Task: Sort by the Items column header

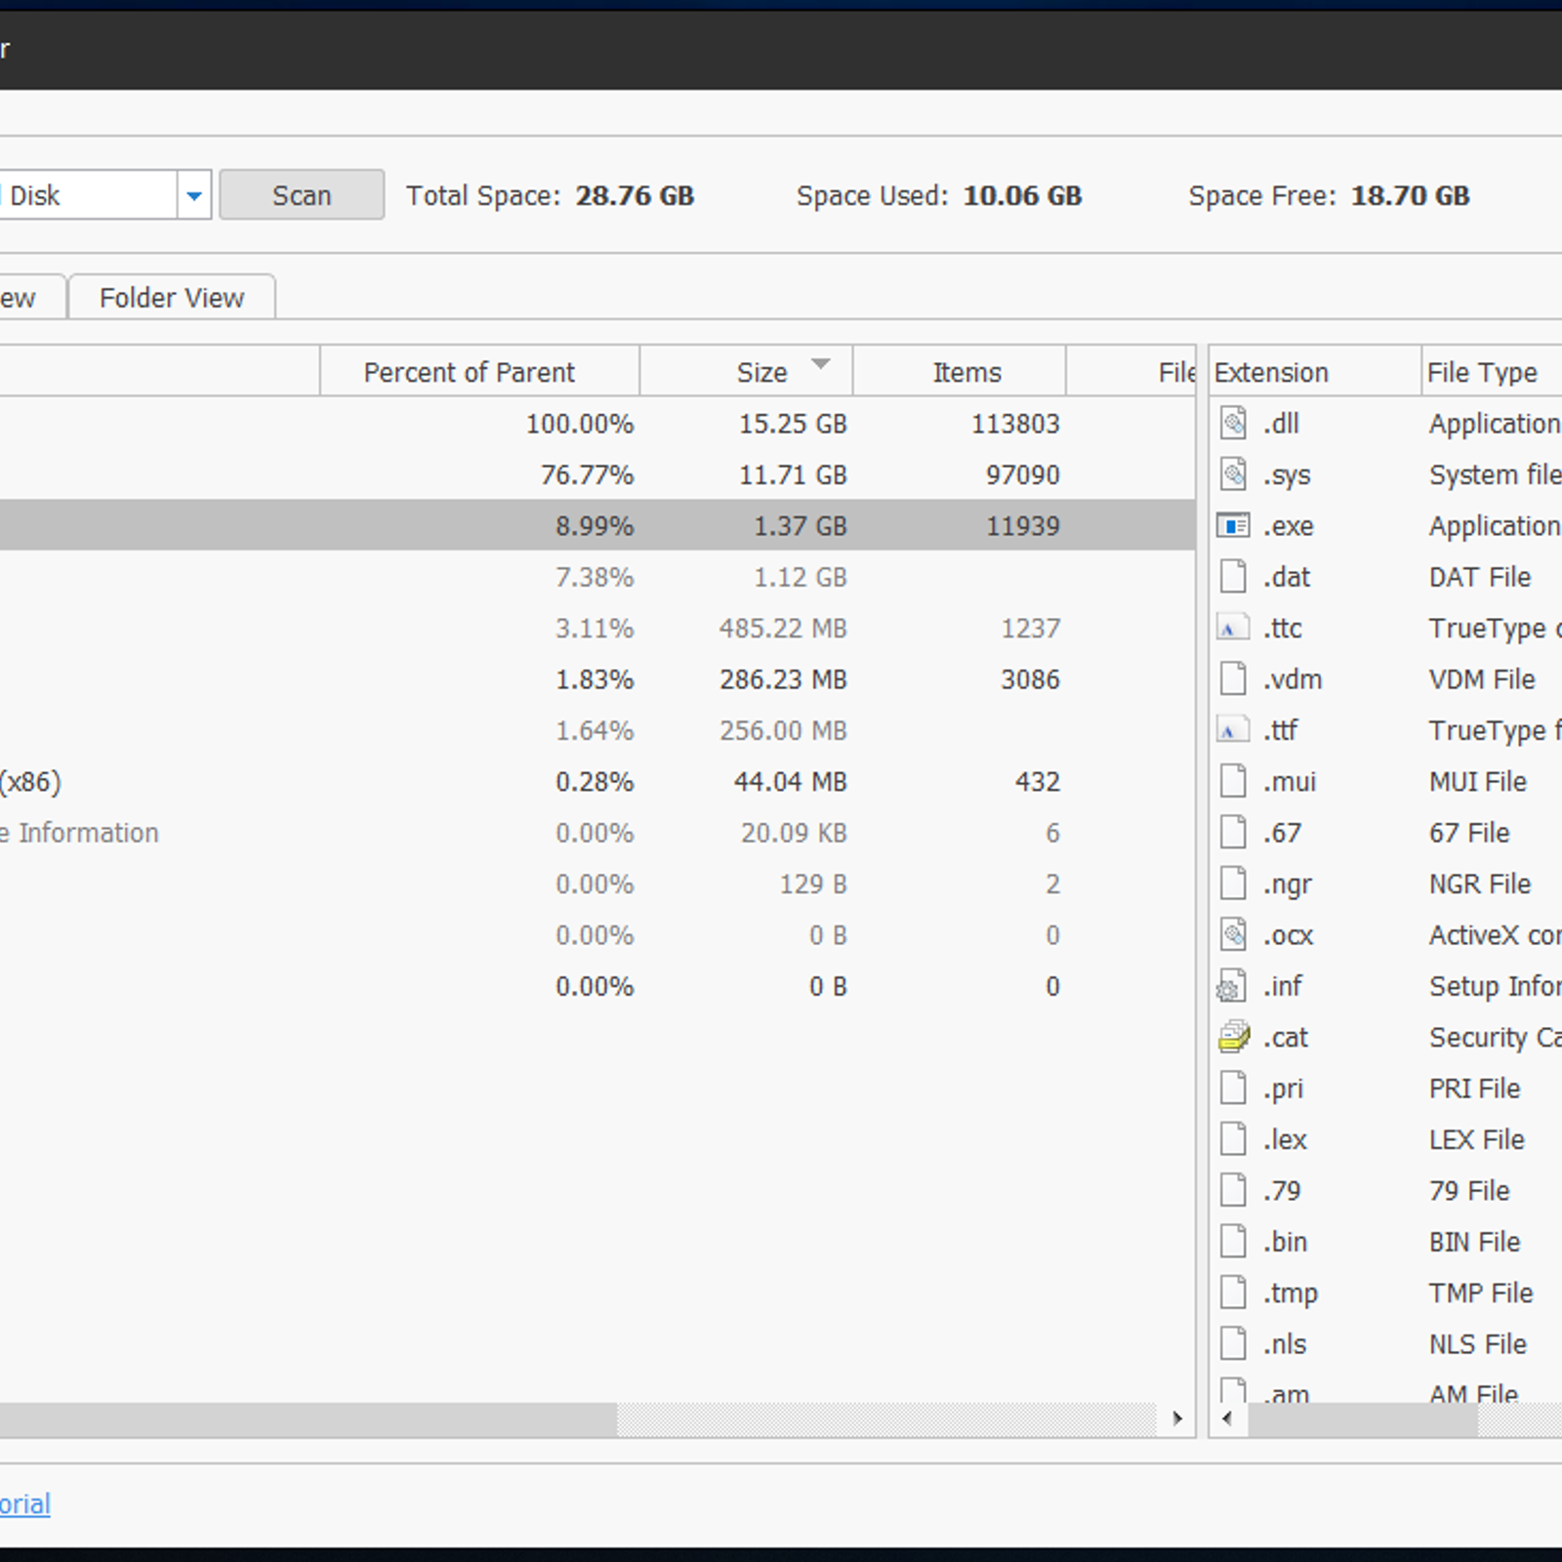Action: [x=966, y=372]
